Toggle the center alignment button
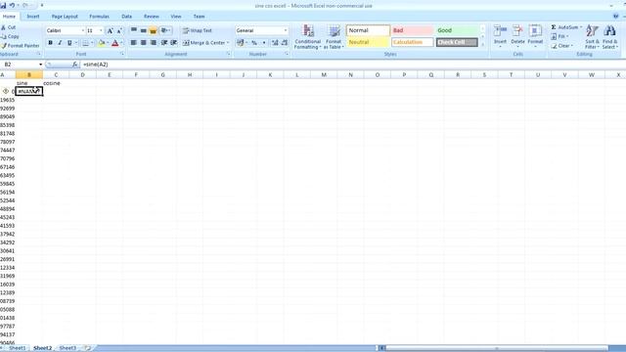Image resolution: width=626 pixels, height=352 pixels. tap(144, 43)
